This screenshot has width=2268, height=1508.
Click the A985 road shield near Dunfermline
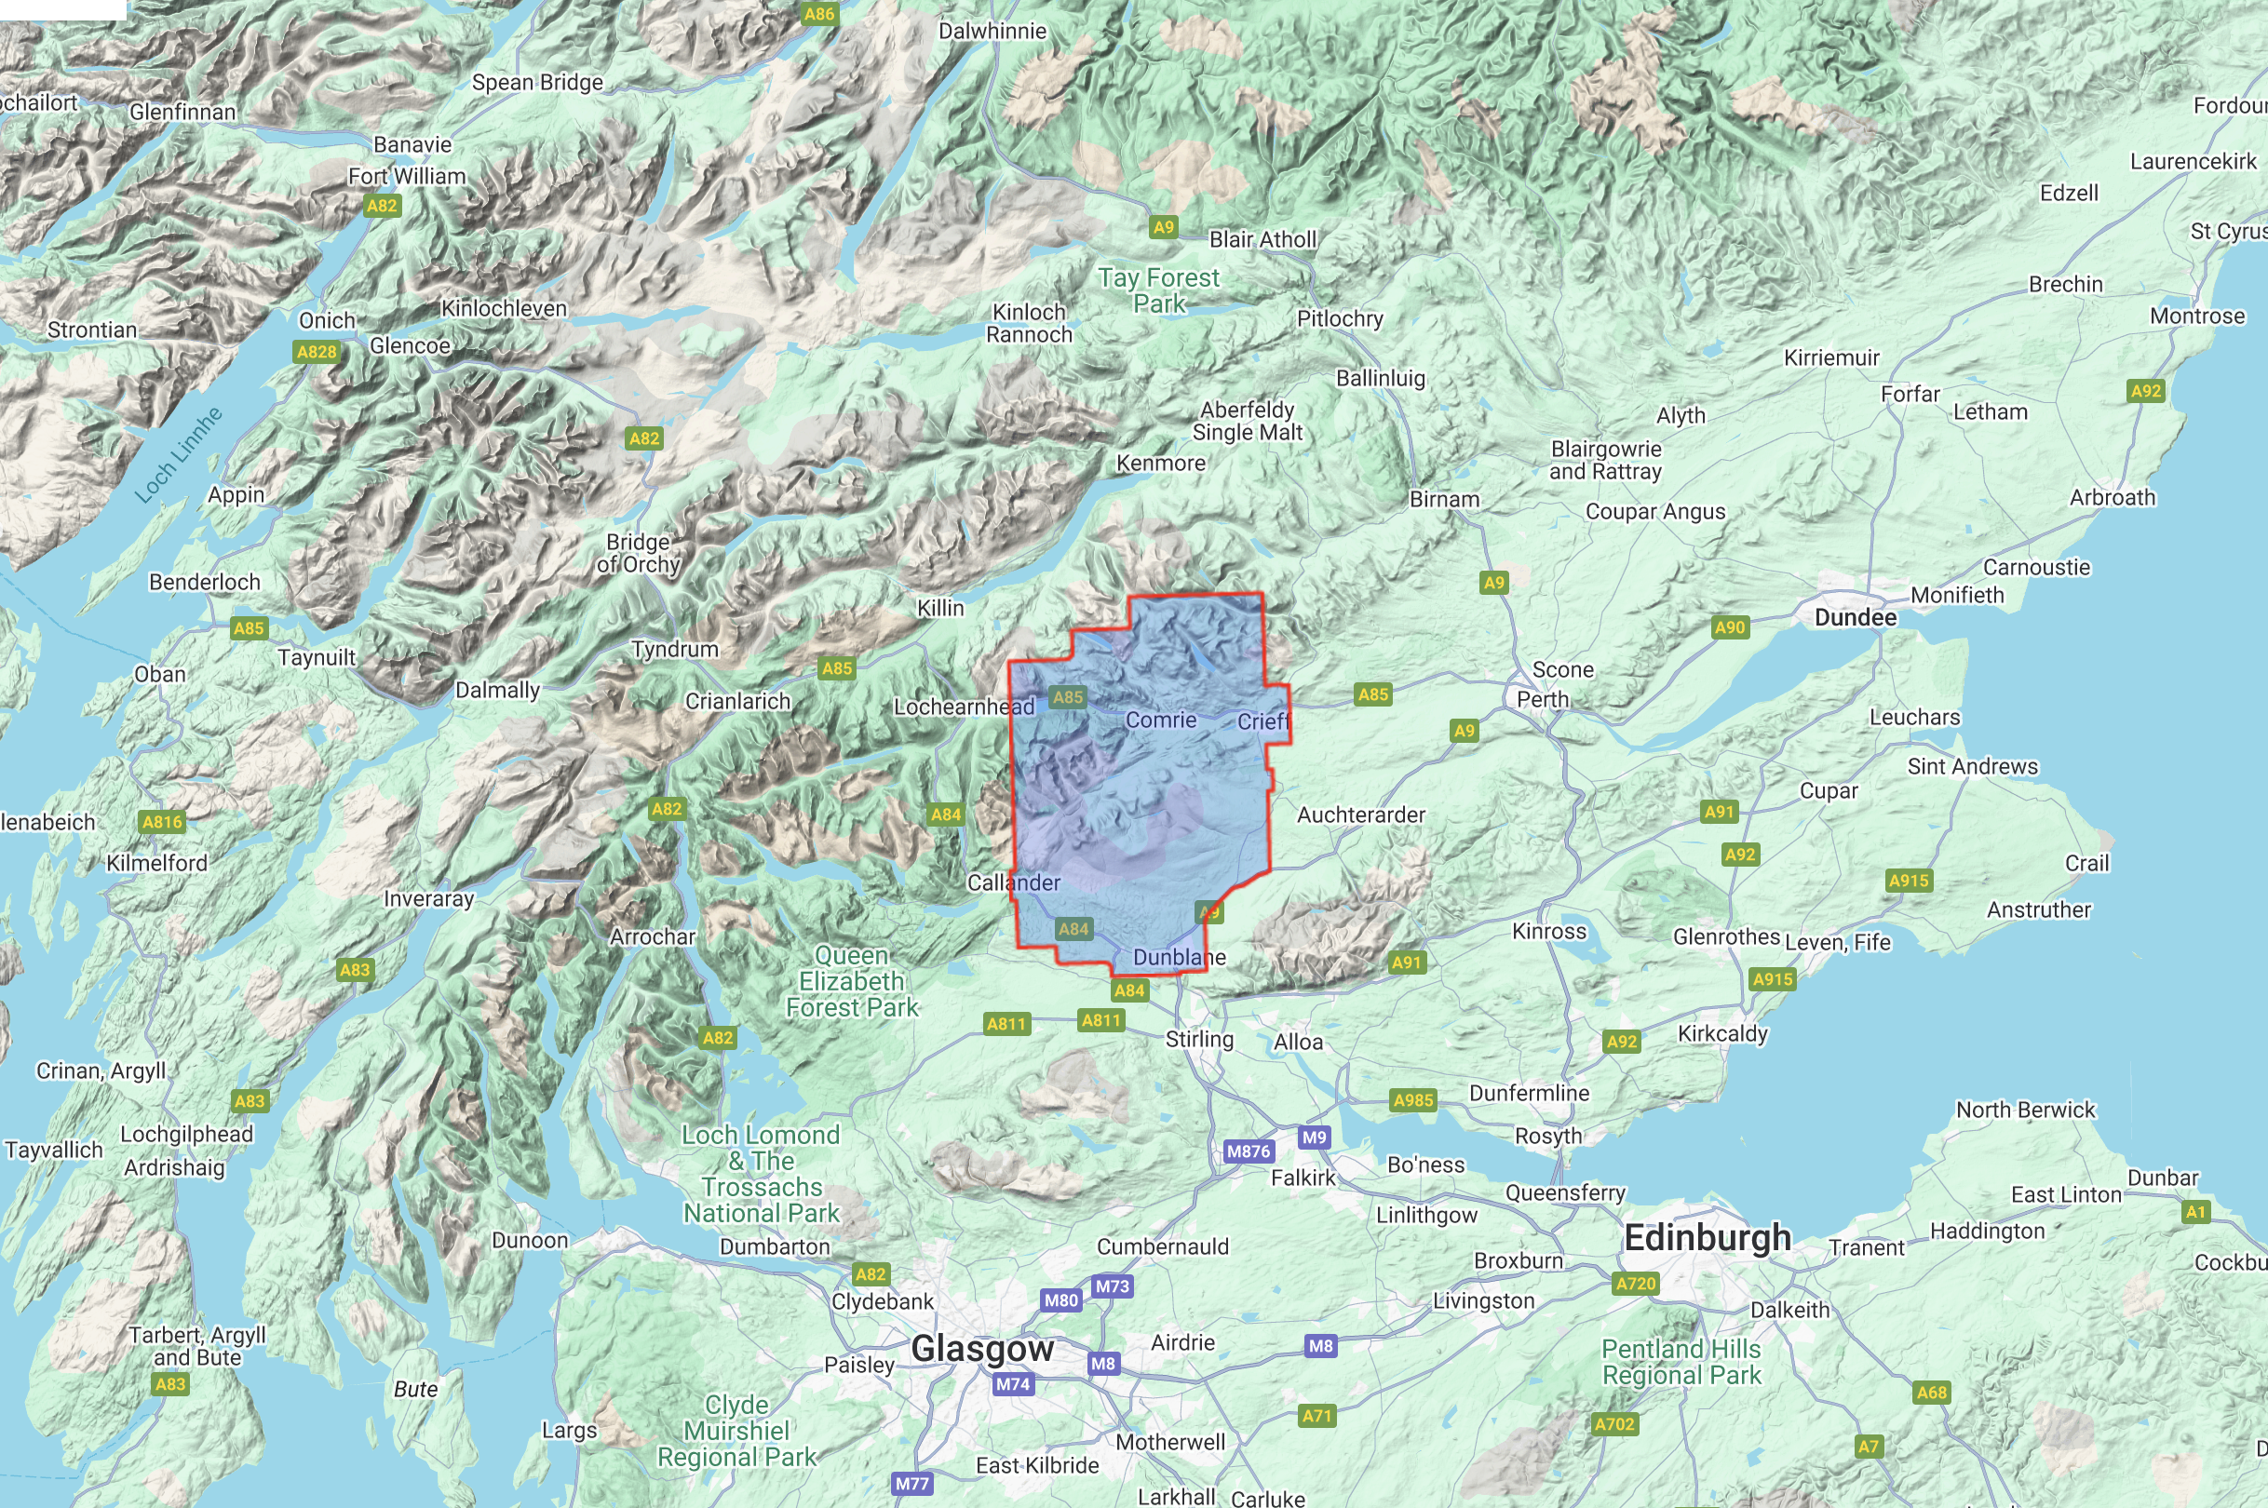pos(1413,1100)
